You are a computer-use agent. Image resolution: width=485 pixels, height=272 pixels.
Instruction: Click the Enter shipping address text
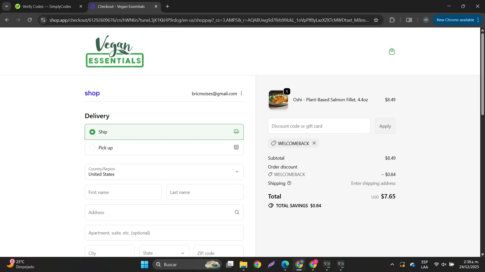tap(373, 183)
